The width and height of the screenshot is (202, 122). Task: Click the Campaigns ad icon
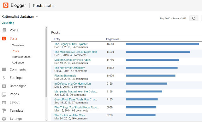click(x=4, y=86)
